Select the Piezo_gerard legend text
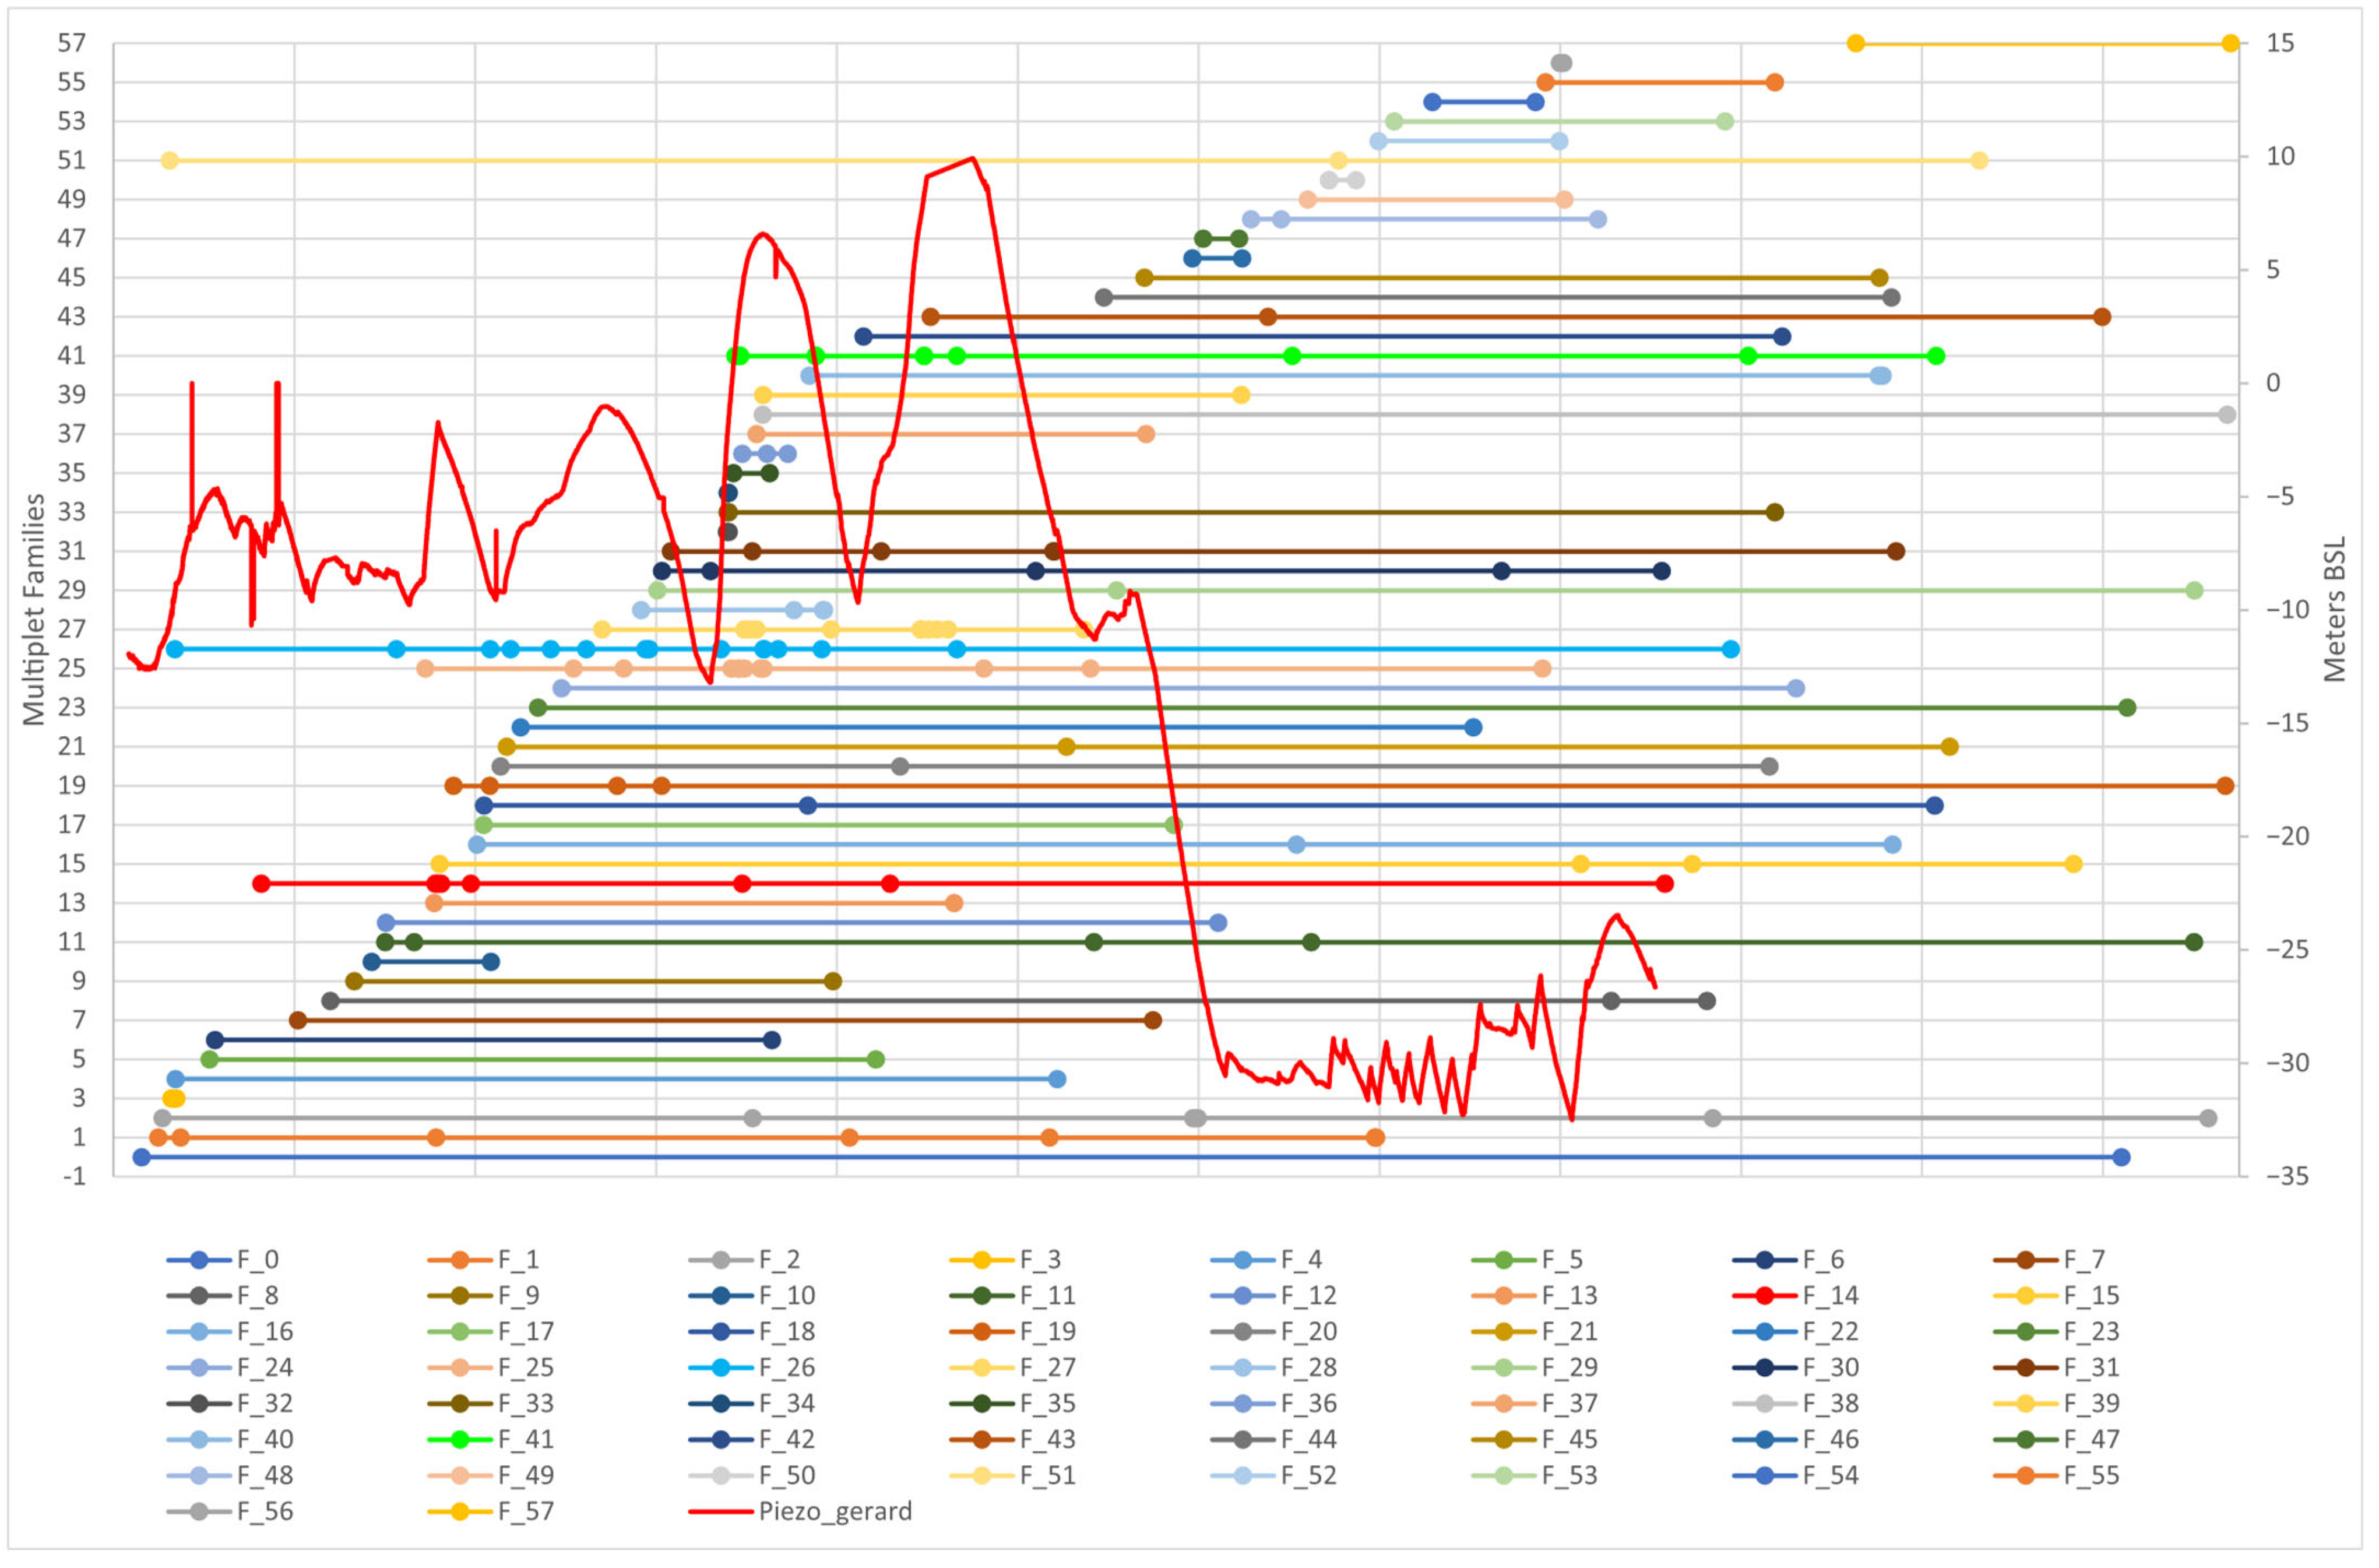The width and height of the screenshot is (2379, 1568). 836,1512
